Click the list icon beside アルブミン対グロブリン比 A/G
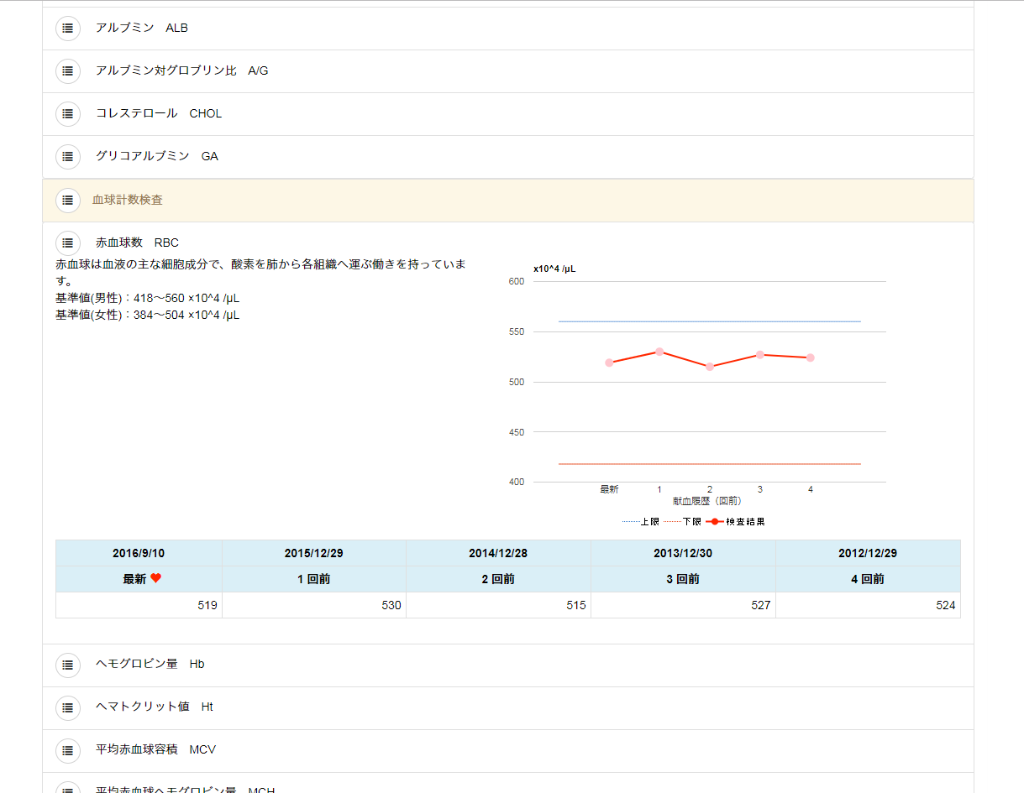 [x=68, y=71]
